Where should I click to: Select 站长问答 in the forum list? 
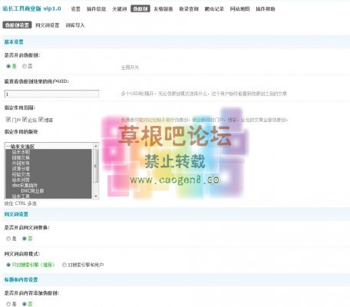click(x=48, y=180)
